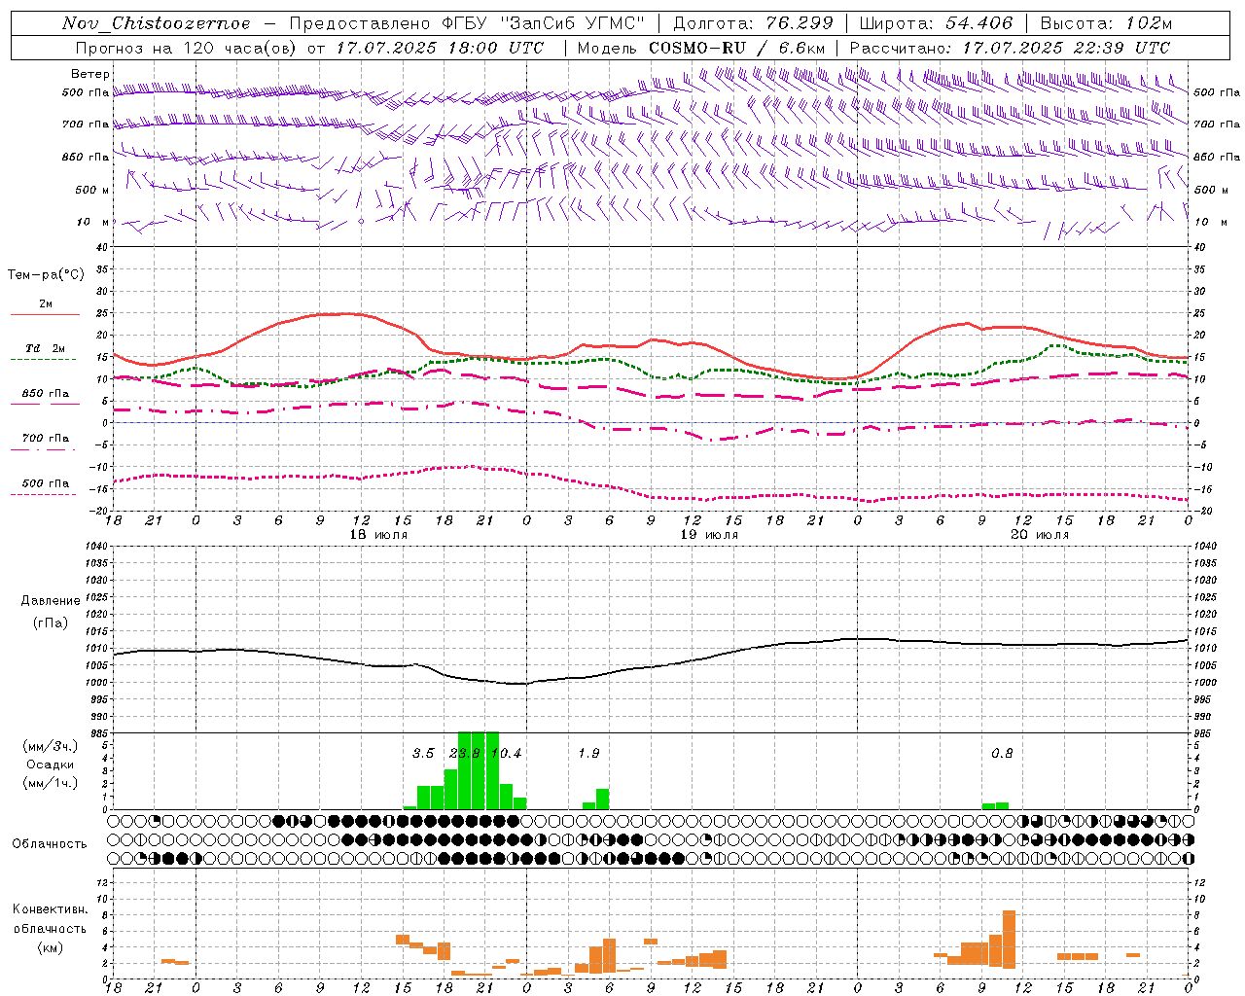
Task: Click the Облачность cloud cover label
Action: point(50,843)
